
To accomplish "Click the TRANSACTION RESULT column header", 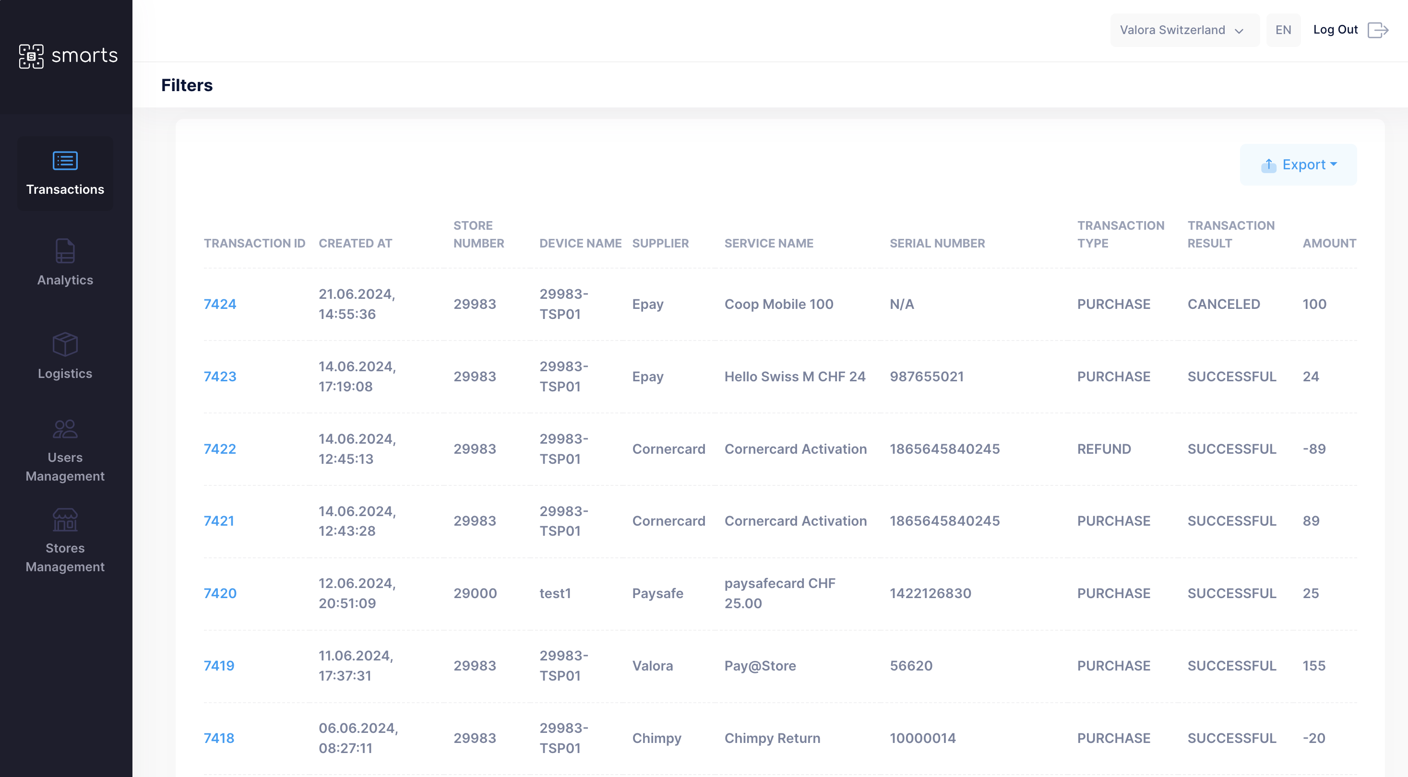I will (x=1231, y=235).
